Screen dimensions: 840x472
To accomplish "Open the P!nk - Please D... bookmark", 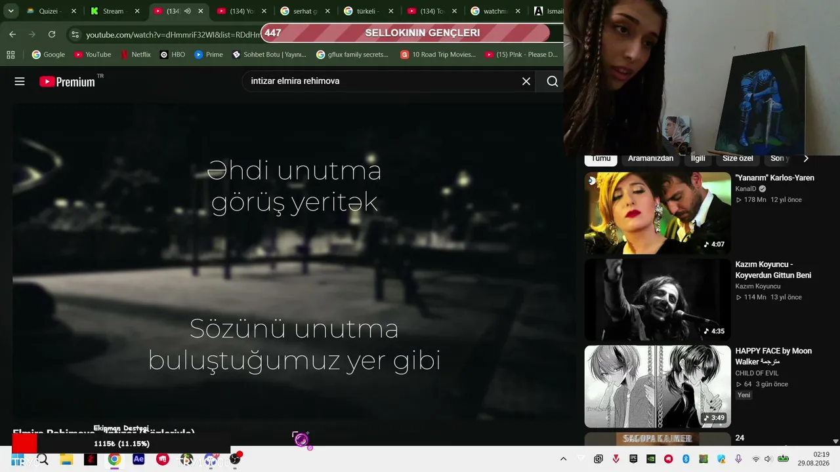I will [x=522, y=54].
